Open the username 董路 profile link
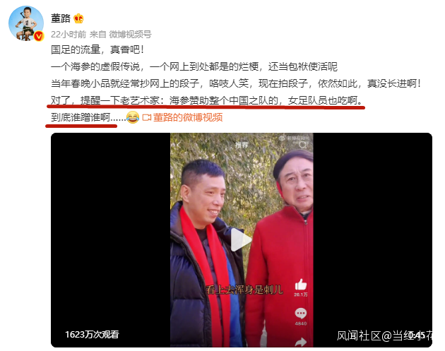Screen dimensions: 445x351 [x=61, y=18]
